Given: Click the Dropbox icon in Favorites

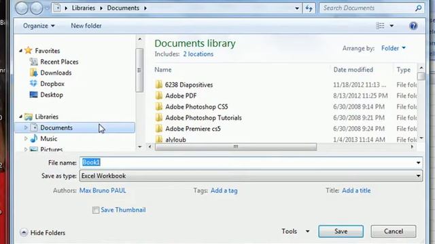Looking at the screenshot, I should point(33,83).
